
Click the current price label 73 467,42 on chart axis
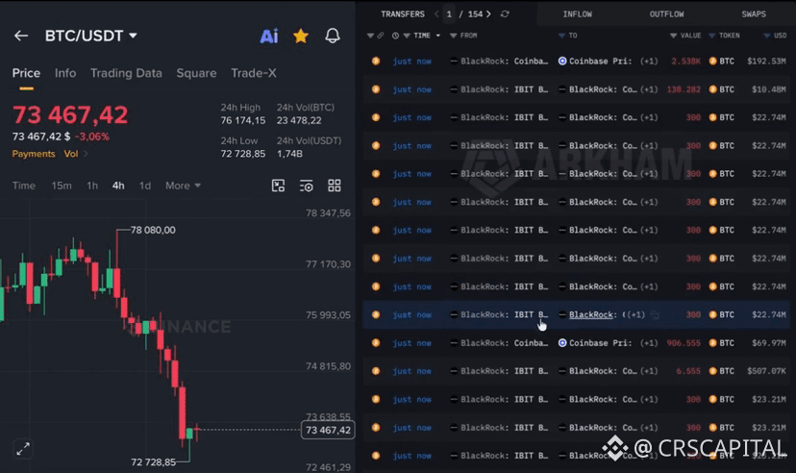pos(328,431)
